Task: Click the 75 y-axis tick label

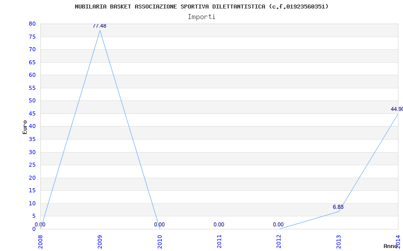Action: click(x=32, y=37)
